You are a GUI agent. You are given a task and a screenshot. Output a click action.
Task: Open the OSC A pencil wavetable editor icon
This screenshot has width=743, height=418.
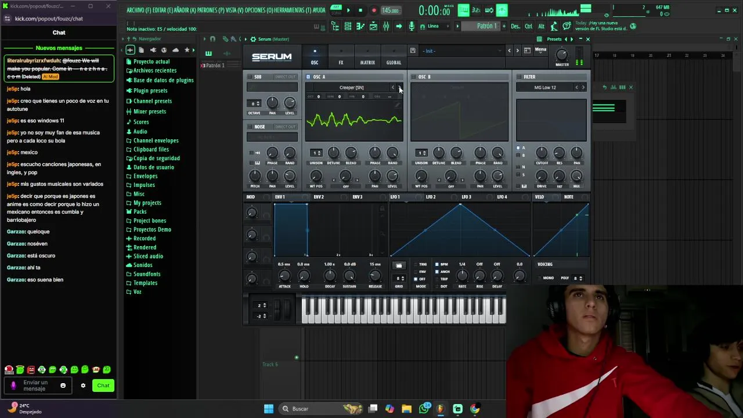[x=398, y=106]
